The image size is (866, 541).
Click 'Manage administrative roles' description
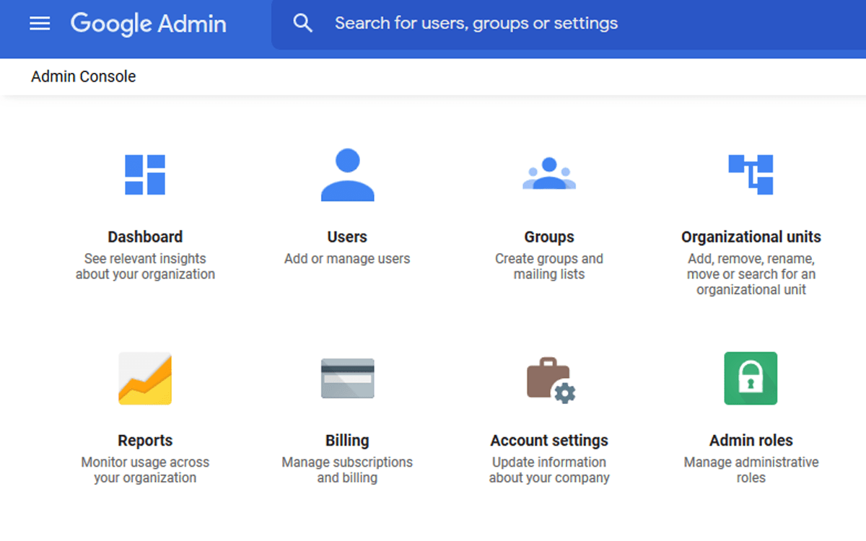click(x=751, y=470)
